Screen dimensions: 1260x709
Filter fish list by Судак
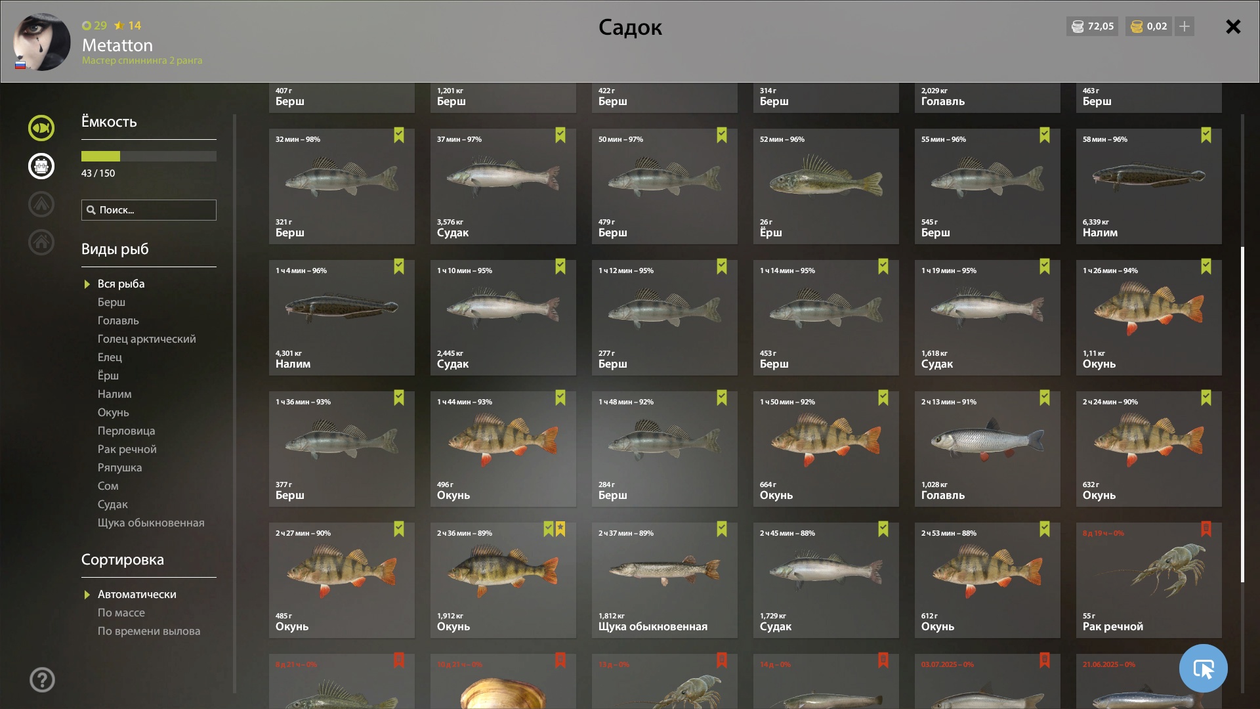pos(113,504)
